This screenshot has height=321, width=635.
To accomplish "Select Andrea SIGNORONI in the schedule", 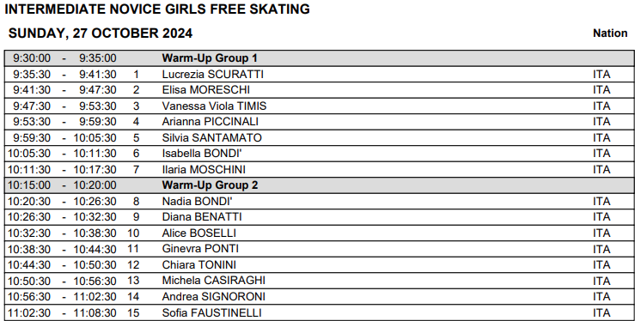I will (213, 297).
